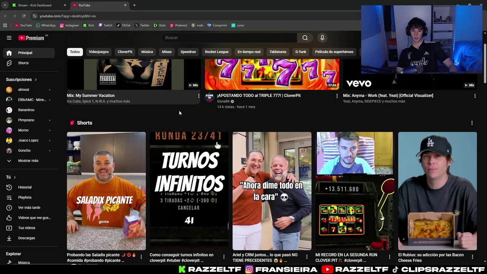This screenshot has width=487, height=274.
Task: Open the Instagram bookmark
Action: [69, 25]
